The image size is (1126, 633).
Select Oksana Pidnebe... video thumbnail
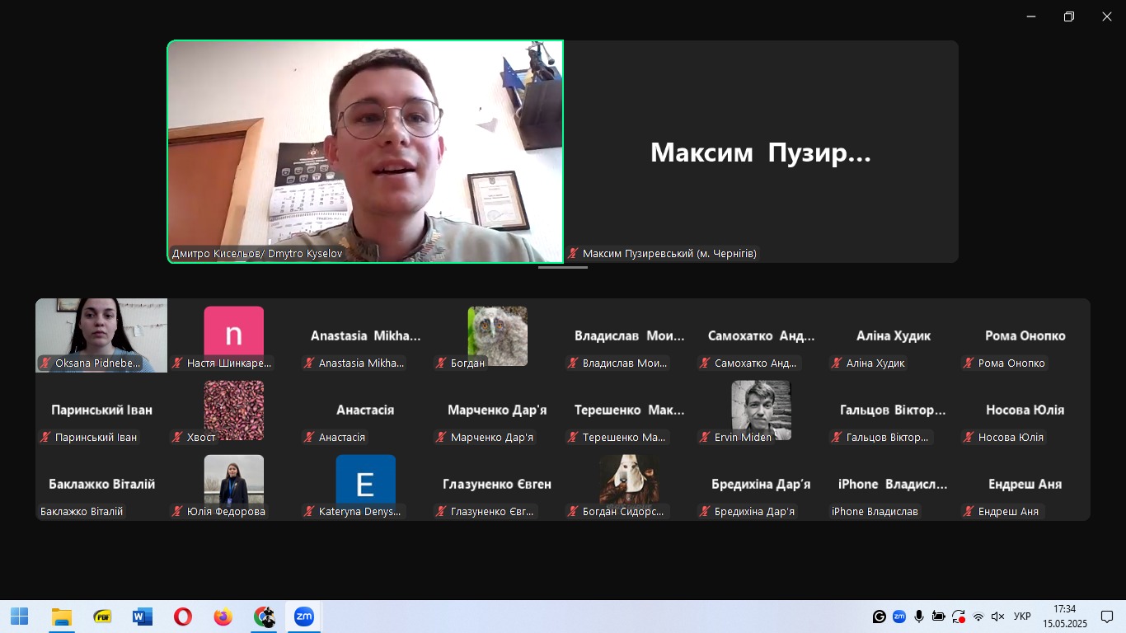pyautogui.click(x=101, y=335)
